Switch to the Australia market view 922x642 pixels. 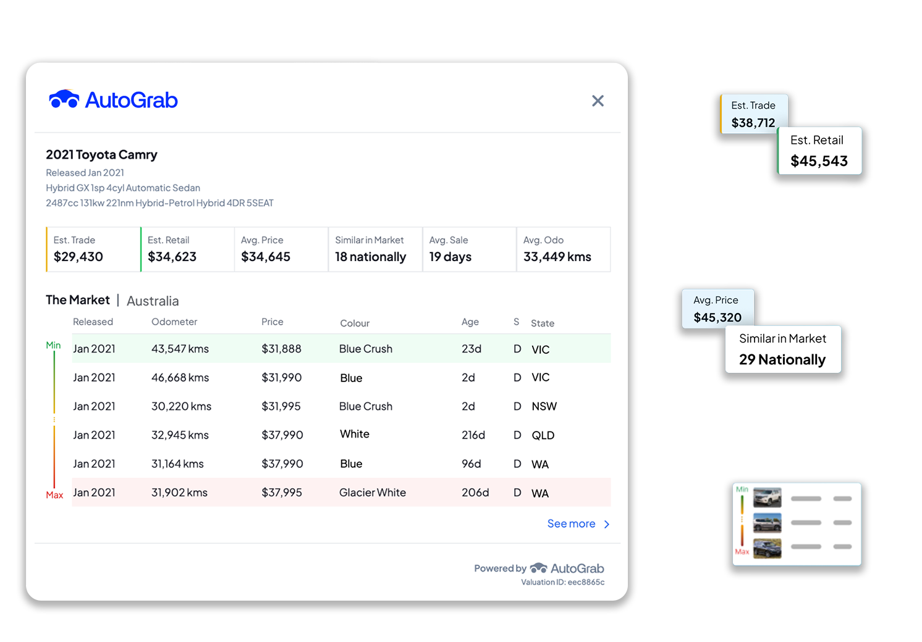point(152,301)
